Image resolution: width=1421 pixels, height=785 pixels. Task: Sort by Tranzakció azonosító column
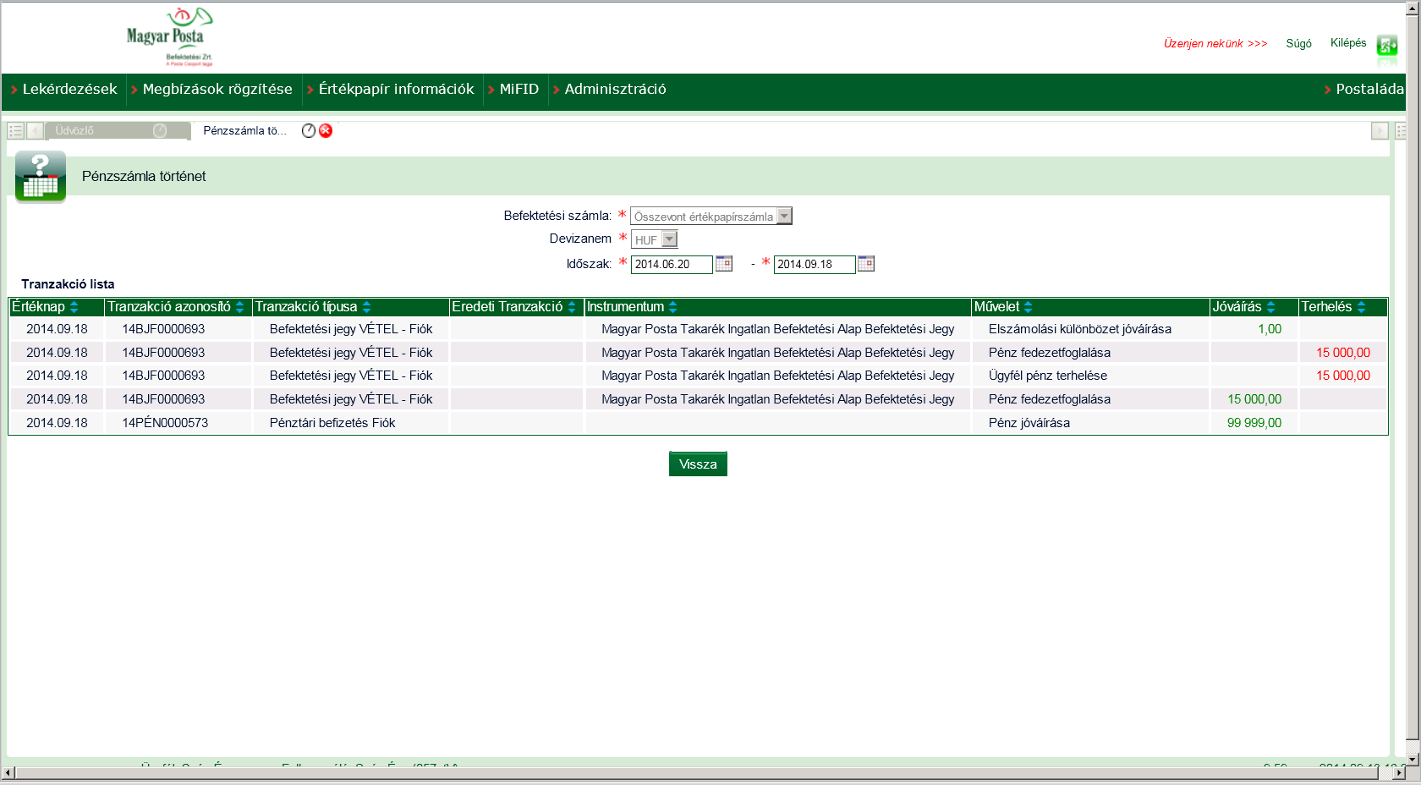[x=240, y=307]
